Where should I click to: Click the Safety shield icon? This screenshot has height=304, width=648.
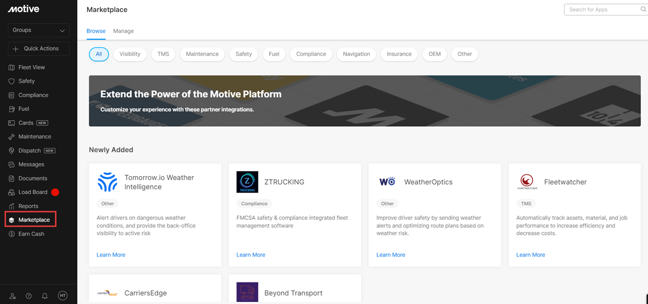(12, 81)
